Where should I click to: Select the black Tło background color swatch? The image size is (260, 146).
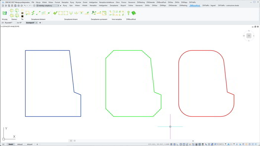point(22,16)
